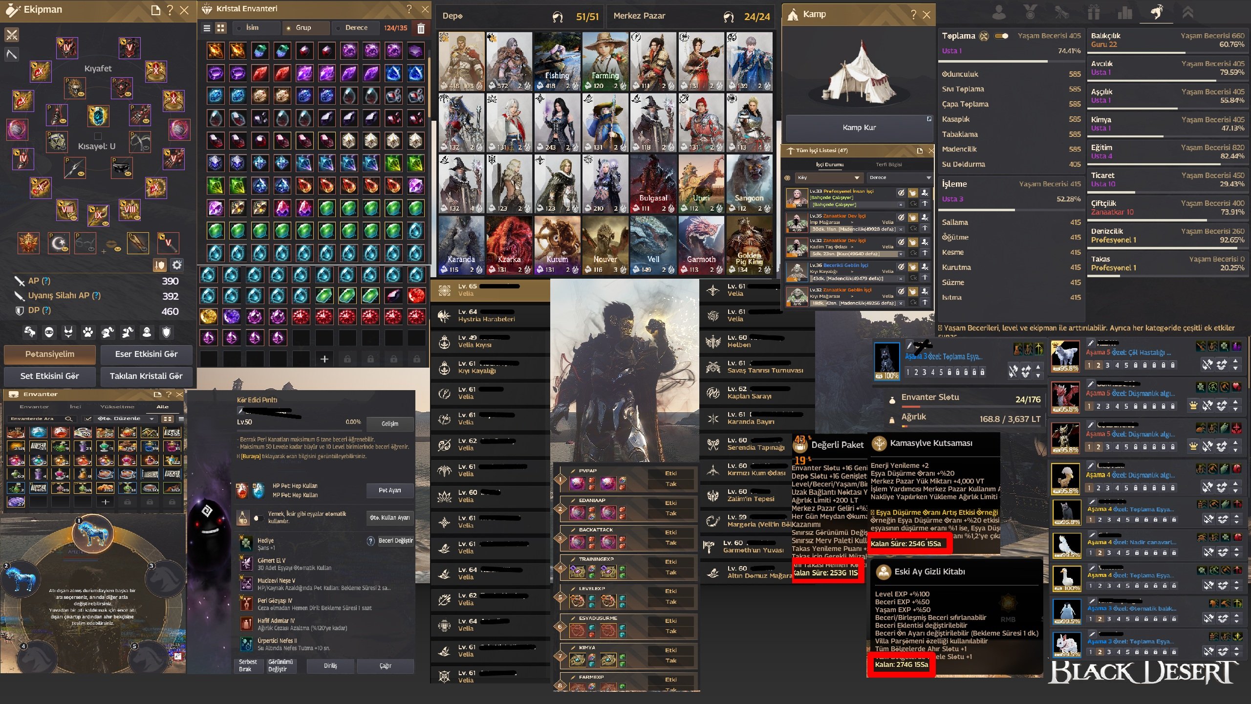Click the trash icon in Kristal Envanteri

(421, 28)
